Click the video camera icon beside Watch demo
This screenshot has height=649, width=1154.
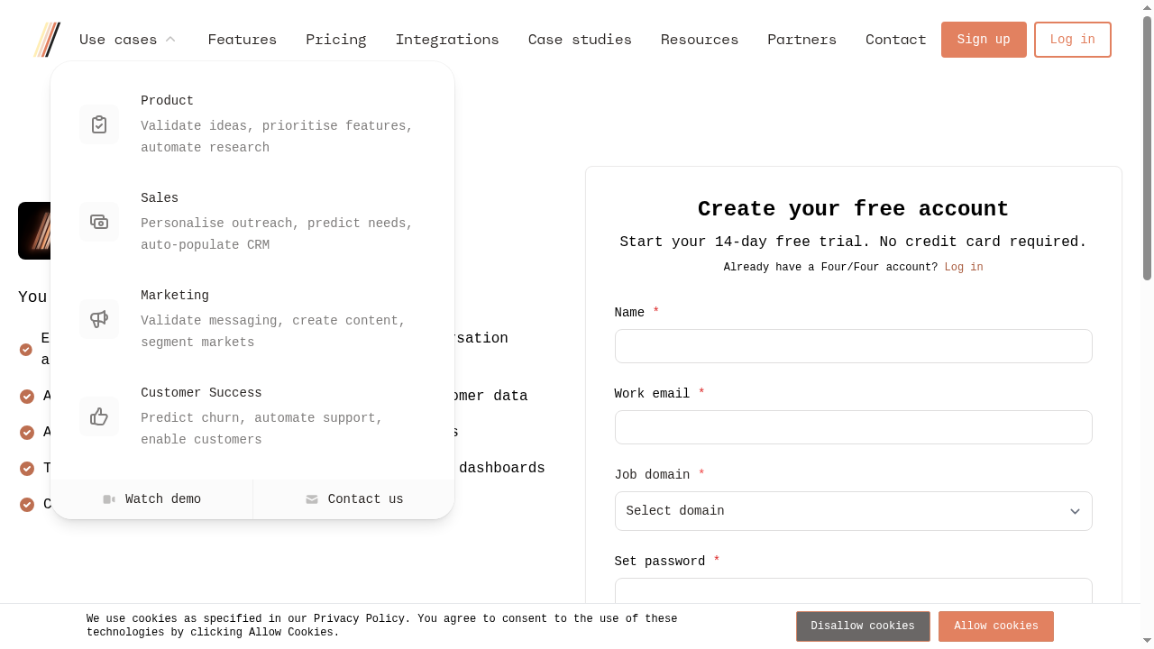point(109,499)
